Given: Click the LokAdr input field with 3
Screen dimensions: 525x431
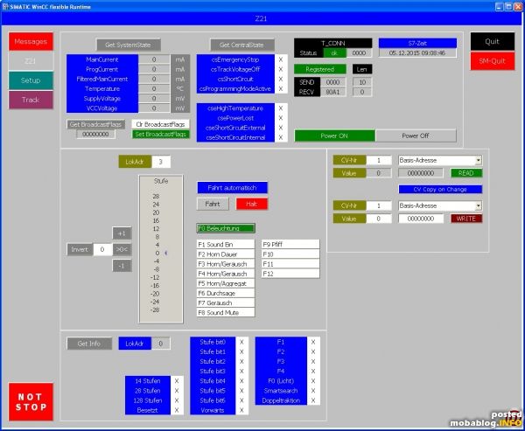Looking at the screenshot, I should (161, 162).
